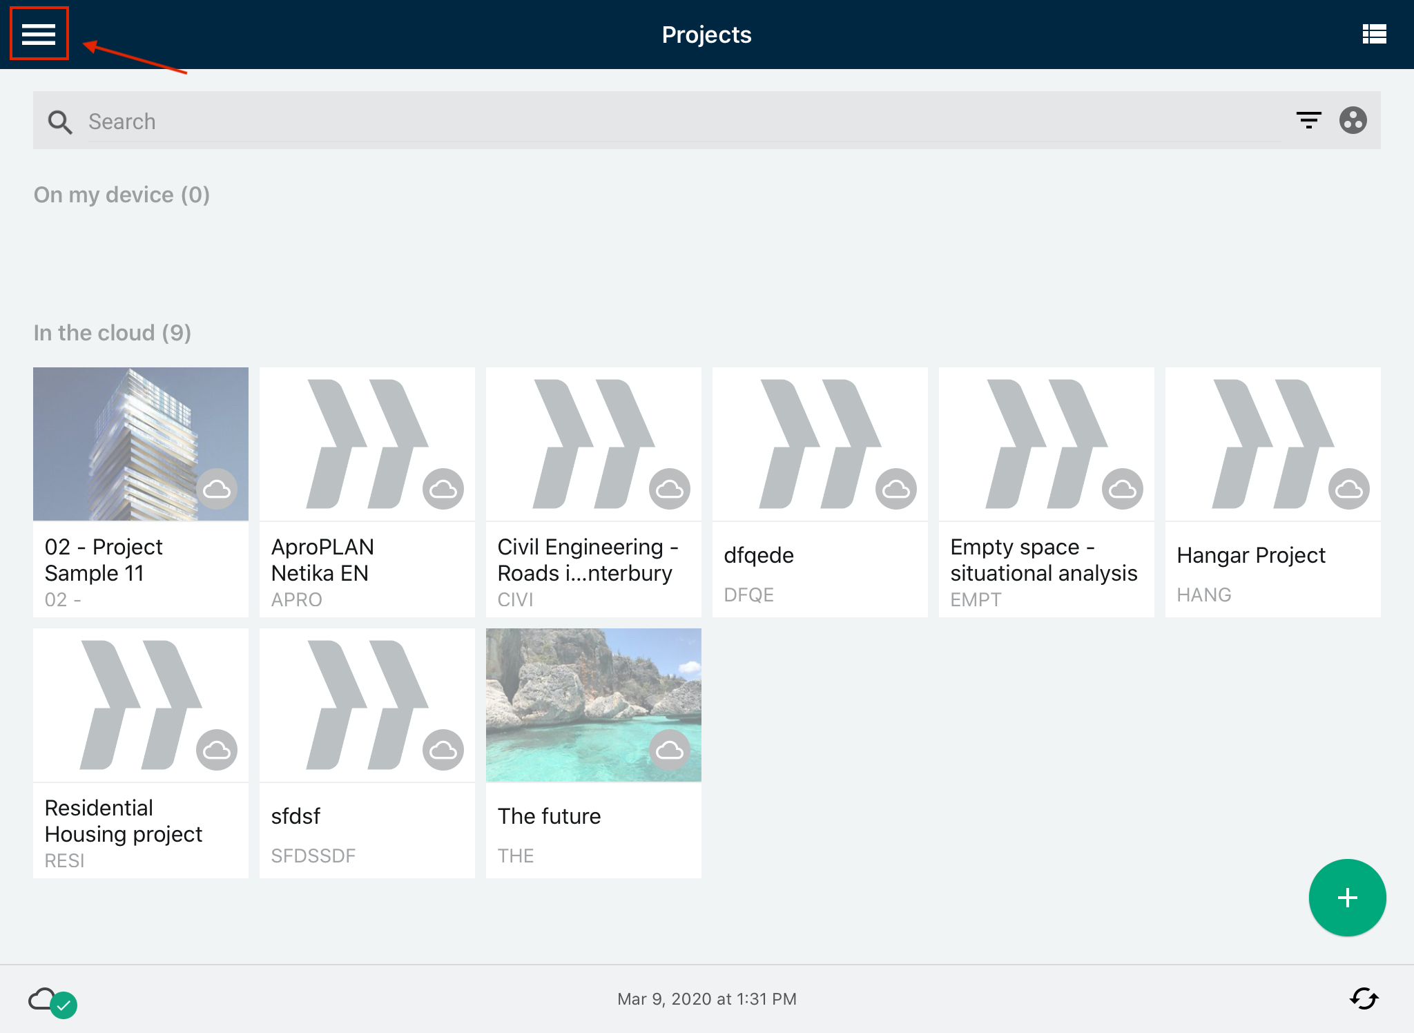Screen dimensions: 1414x1033
Task: Open the project grouping icon
Action: coord(1353,120)
